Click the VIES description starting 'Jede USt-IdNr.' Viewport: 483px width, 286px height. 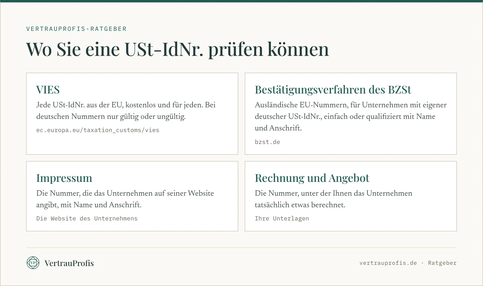coord(126,111)
